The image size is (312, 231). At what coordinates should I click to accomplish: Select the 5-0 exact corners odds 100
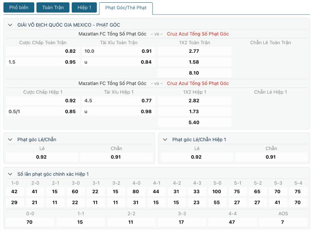[x=217, y=192]
